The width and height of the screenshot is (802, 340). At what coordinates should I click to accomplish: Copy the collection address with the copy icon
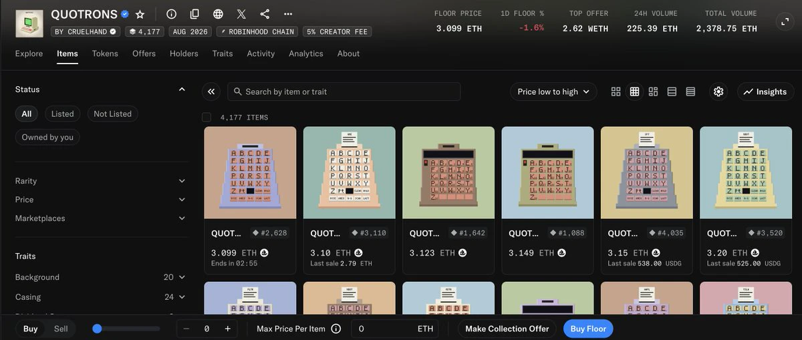click(194, 14)
